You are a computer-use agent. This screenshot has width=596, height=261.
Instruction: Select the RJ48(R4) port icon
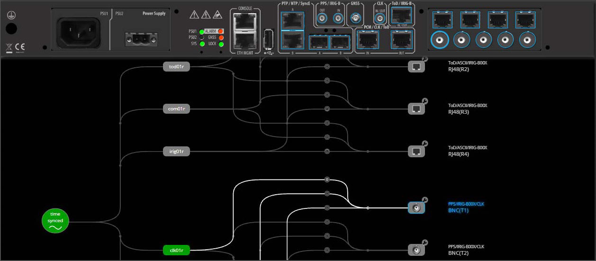[416, 152]
